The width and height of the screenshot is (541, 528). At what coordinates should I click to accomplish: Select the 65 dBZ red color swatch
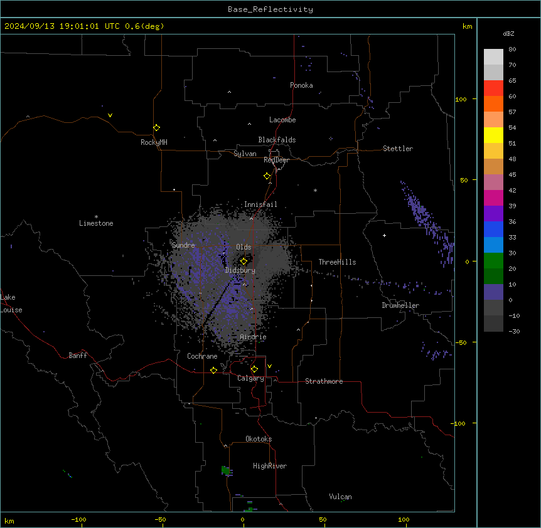coord(493,88)
